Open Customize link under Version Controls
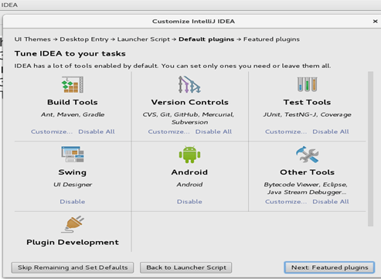Screen dimensions: 381x279 click(168, 131)
